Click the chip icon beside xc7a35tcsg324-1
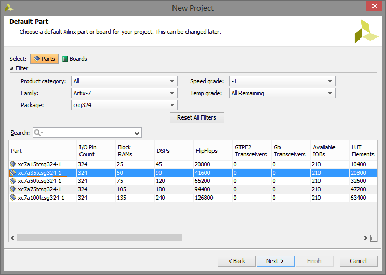Image resolution: width=386 pixels, height=275 pixels. [x=13, y=173]
